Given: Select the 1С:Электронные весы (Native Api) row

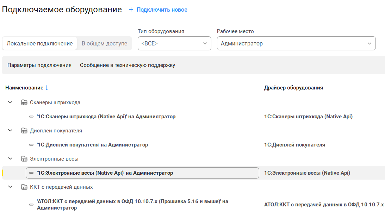Looking at the screenshot, I should pos(105,173).
